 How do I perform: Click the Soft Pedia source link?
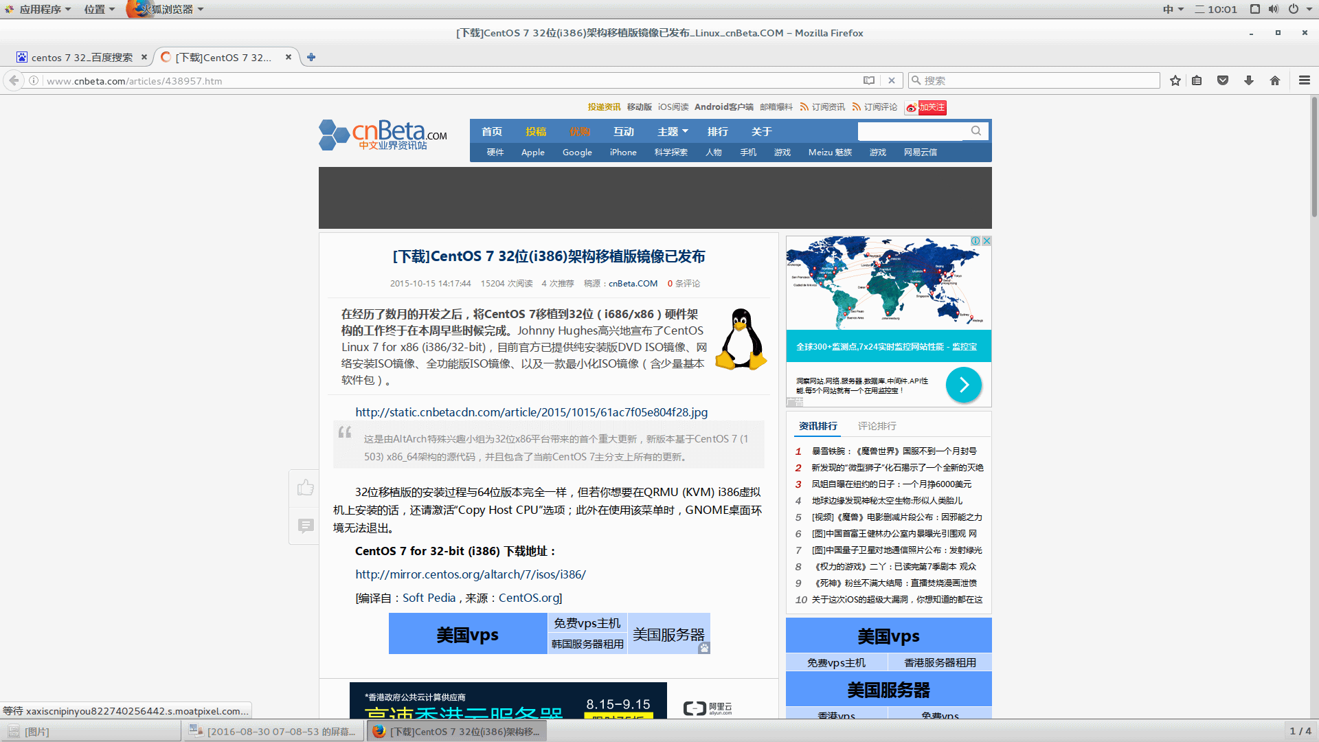[429, 598]
